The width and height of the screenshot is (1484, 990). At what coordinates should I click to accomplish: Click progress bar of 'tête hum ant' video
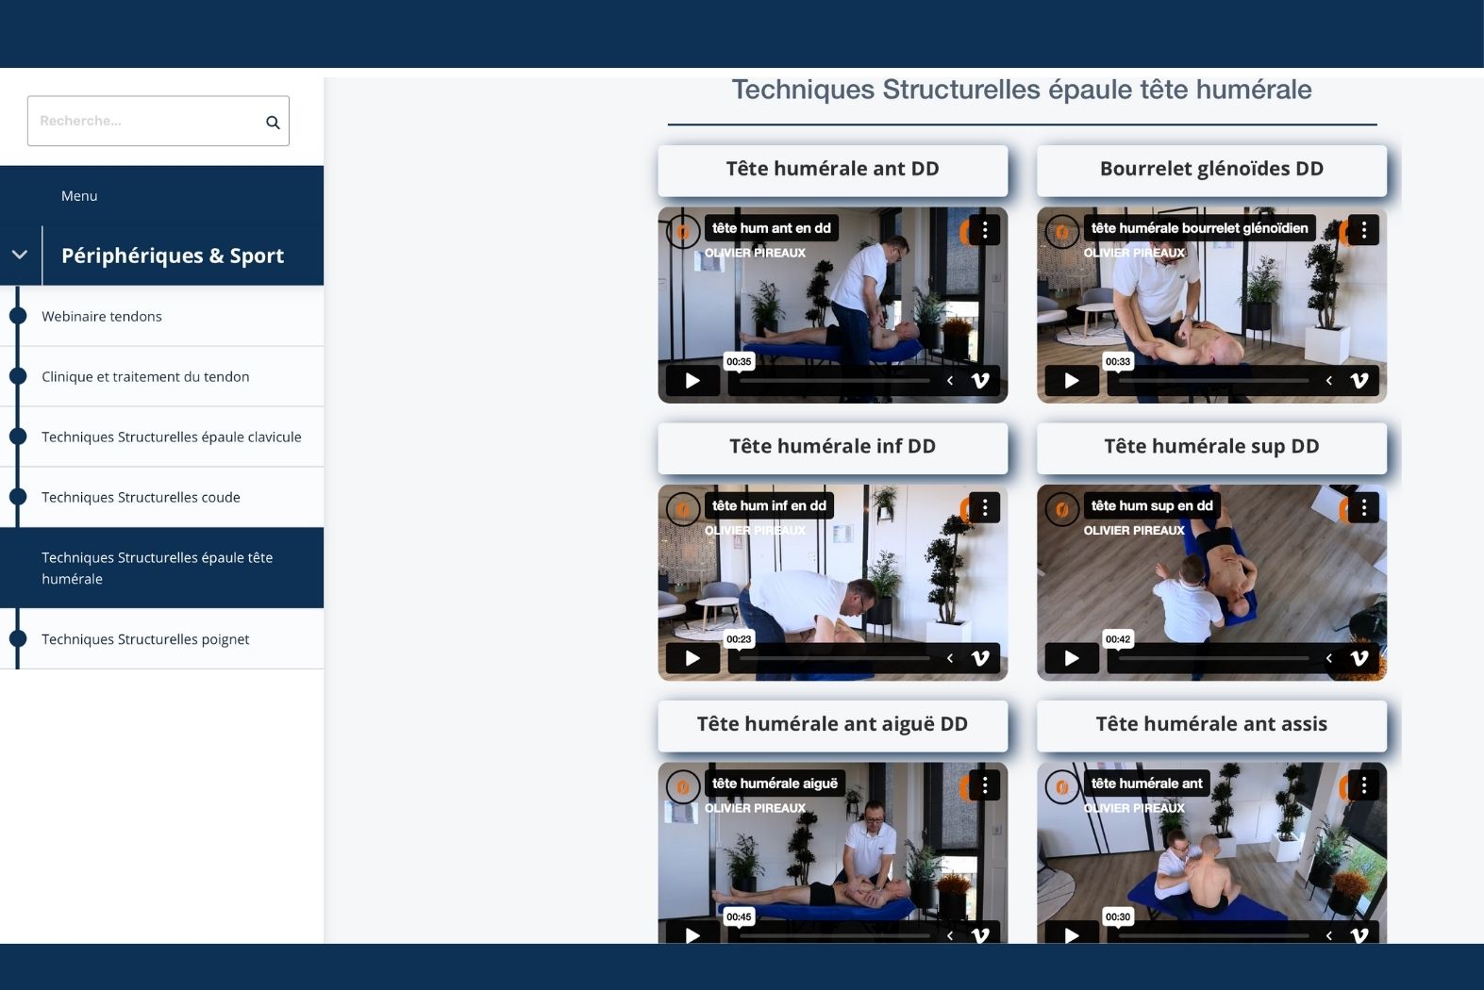[x=834, y=381]
